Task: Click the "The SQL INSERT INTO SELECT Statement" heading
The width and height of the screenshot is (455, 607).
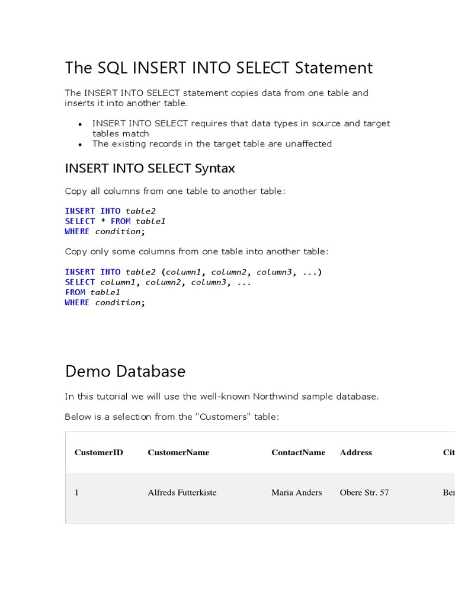Action: tap(219, 68)
